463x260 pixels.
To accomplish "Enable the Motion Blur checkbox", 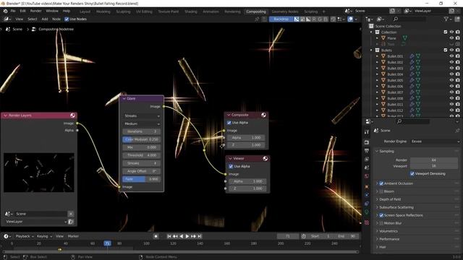I will pos(381,223).
